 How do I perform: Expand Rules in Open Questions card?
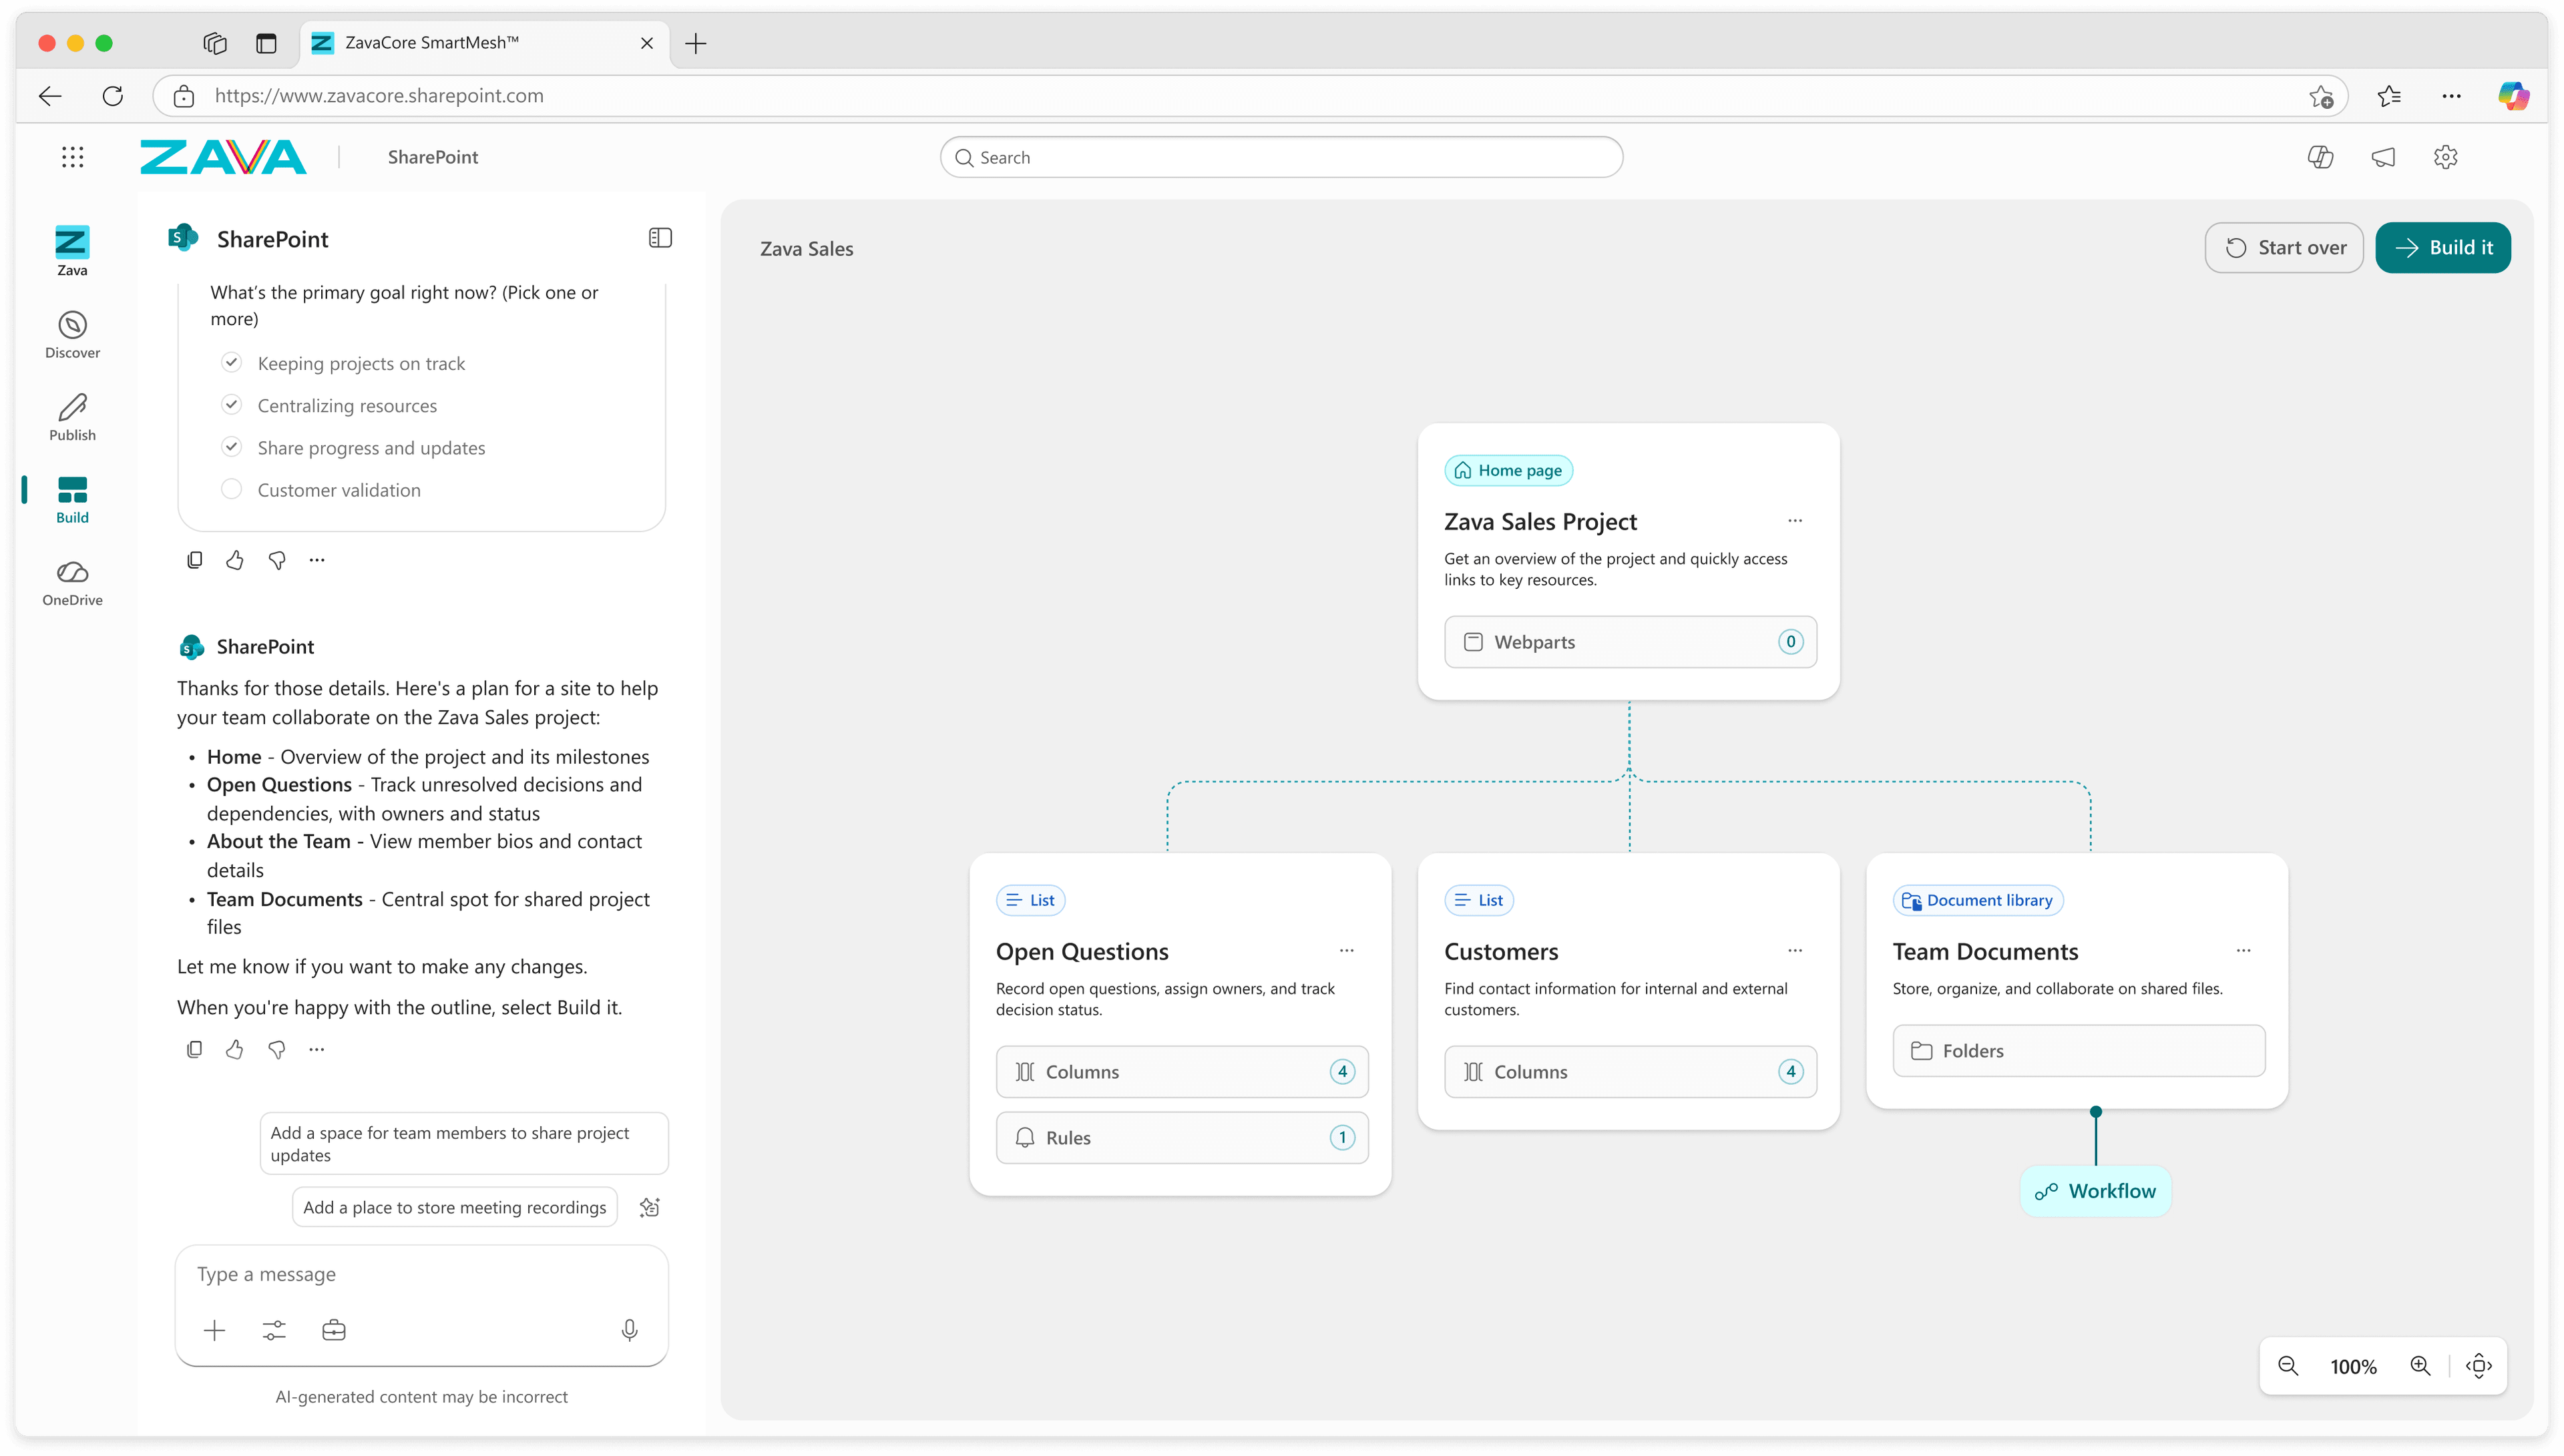pos(1182,1138)
